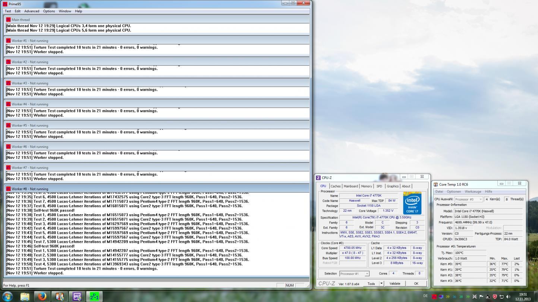538x302 pixels.
Task: Click the Show desktop button
Action: [x=535, y=296]
